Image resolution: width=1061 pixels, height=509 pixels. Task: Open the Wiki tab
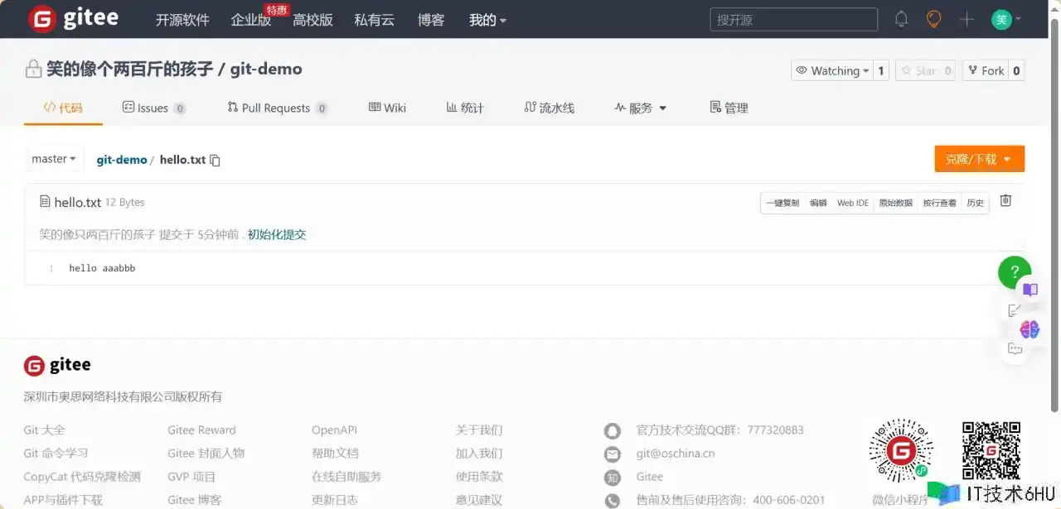[x=387, y=108]
